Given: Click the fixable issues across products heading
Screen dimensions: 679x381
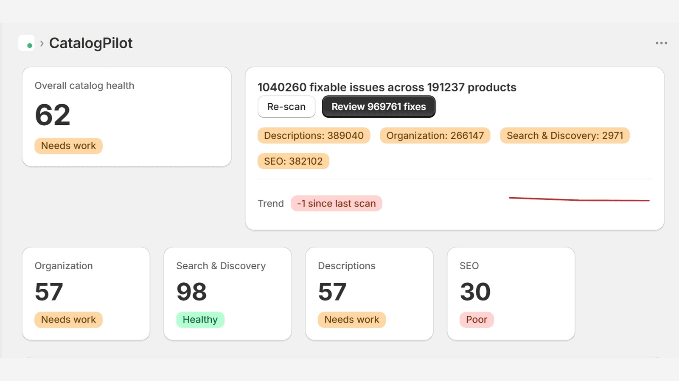Looking at the screenshot, I should pyautogui.click(x=387, y=87).
